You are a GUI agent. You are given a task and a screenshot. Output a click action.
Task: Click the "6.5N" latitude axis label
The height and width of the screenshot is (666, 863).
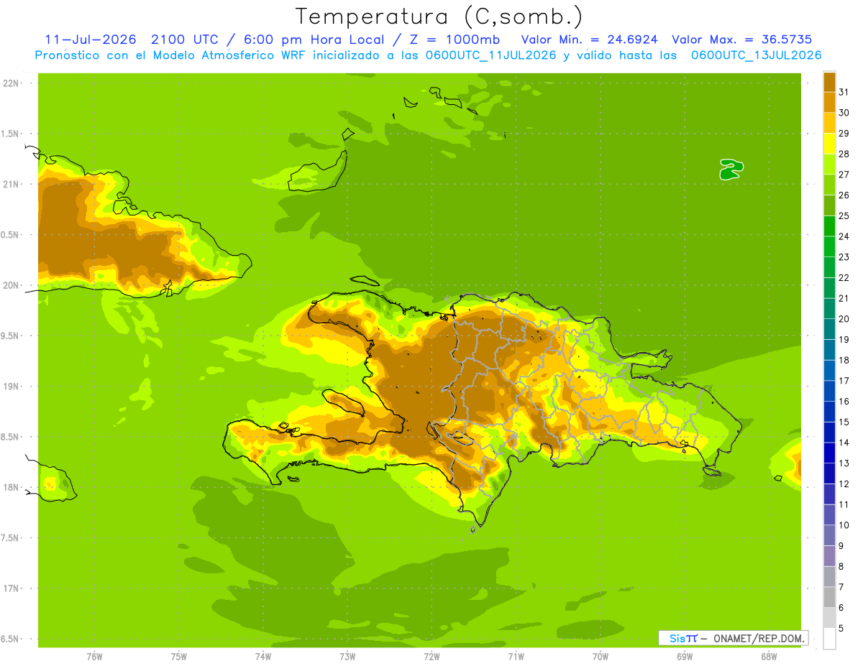tap(10, 639)
